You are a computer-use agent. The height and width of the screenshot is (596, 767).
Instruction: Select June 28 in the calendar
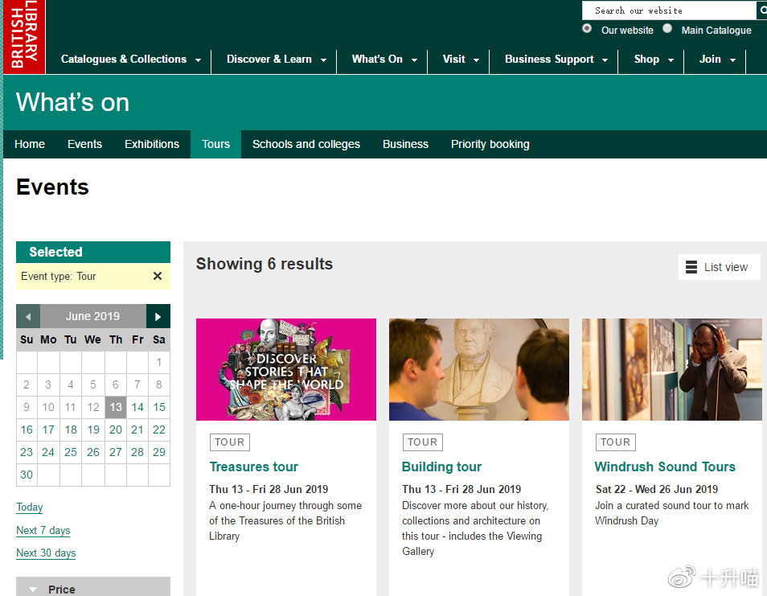(137, 452)
